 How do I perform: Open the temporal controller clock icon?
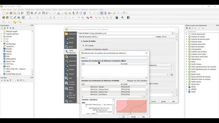[81, 13]
